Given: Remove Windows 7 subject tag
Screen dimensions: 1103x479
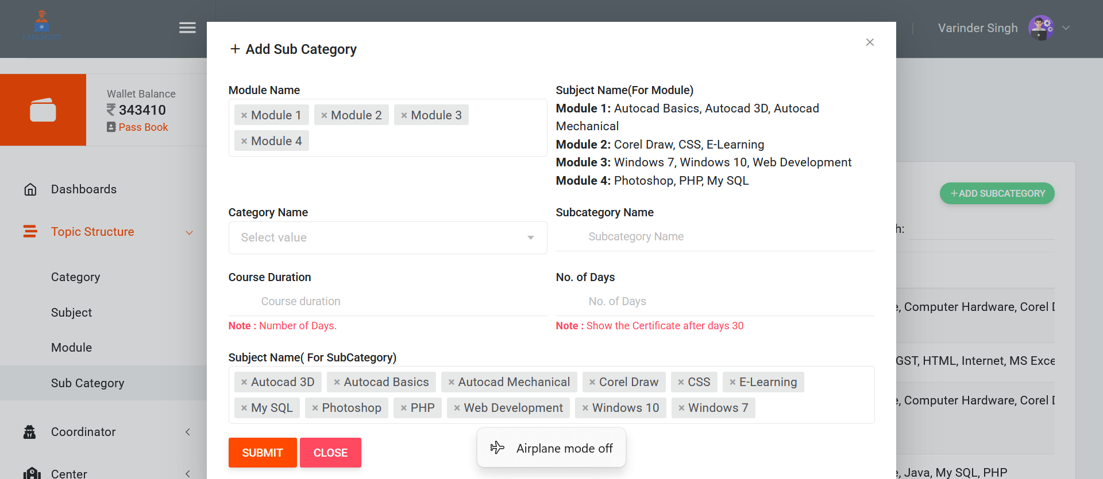Looking at the screenshot, I should coord(681,408).
